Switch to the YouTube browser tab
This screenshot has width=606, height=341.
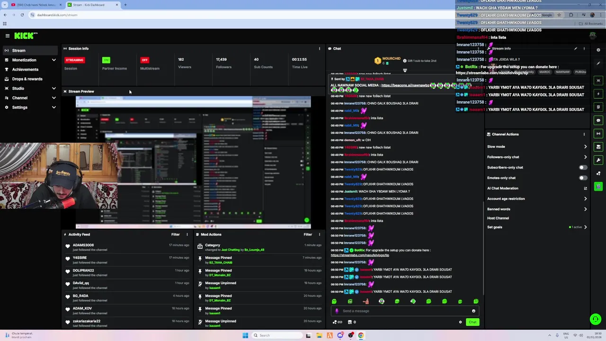(36, 5)
